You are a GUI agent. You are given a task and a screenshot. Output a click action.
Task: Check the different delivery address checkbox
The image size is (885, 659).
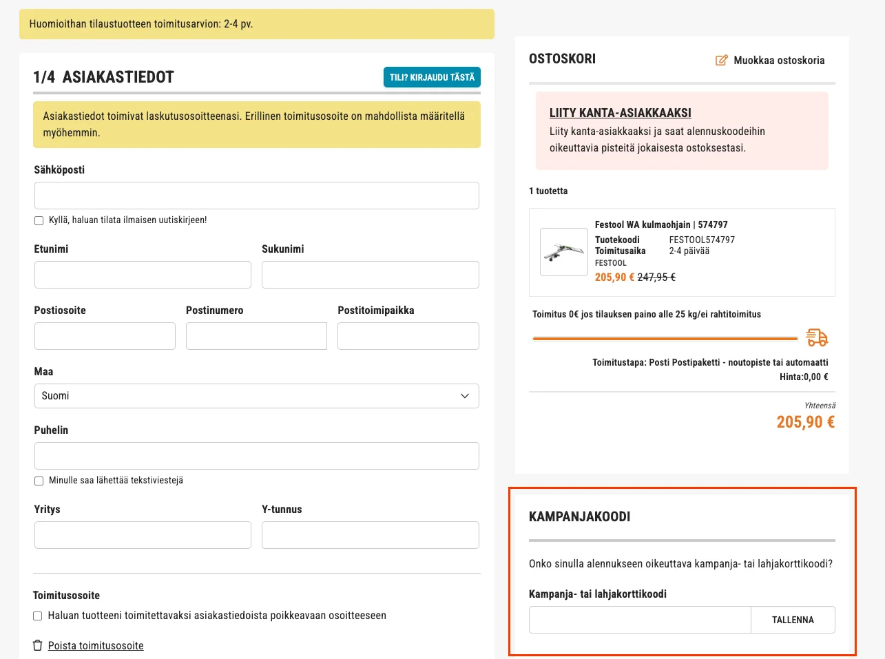coord(38,616)
